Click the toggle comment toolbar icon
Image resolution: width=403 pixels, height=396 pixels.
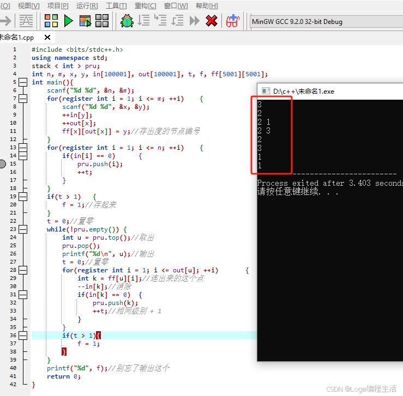pos(26,21)
